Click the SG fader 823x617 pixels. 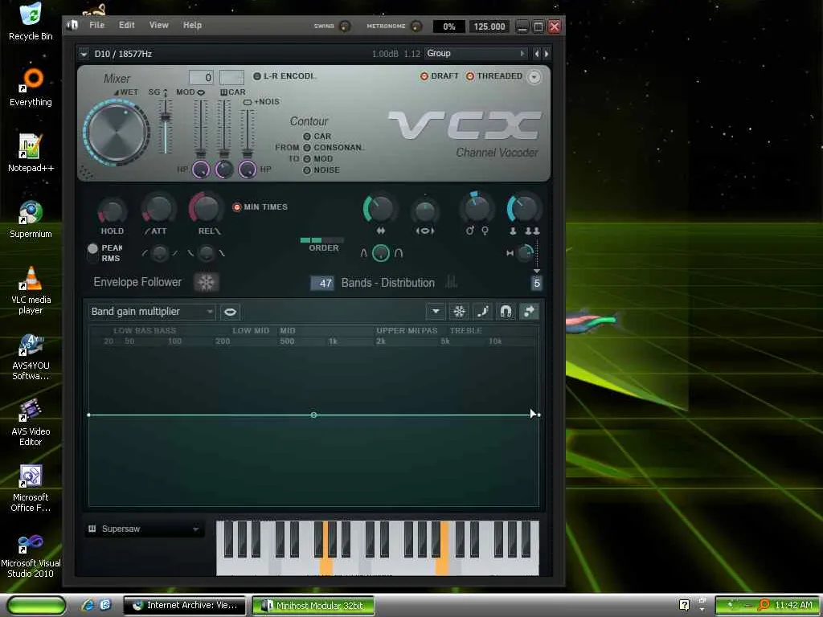[x=166, y=119]
